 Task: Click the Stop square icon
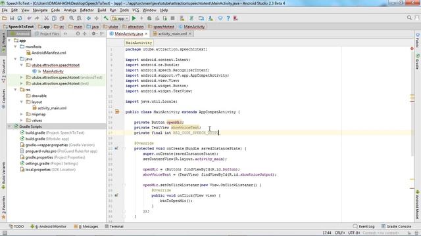[x=172, y=18]
